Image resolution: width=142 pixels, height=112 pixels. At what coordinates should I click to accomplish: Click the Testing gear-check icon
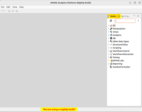tap(111, 57)
